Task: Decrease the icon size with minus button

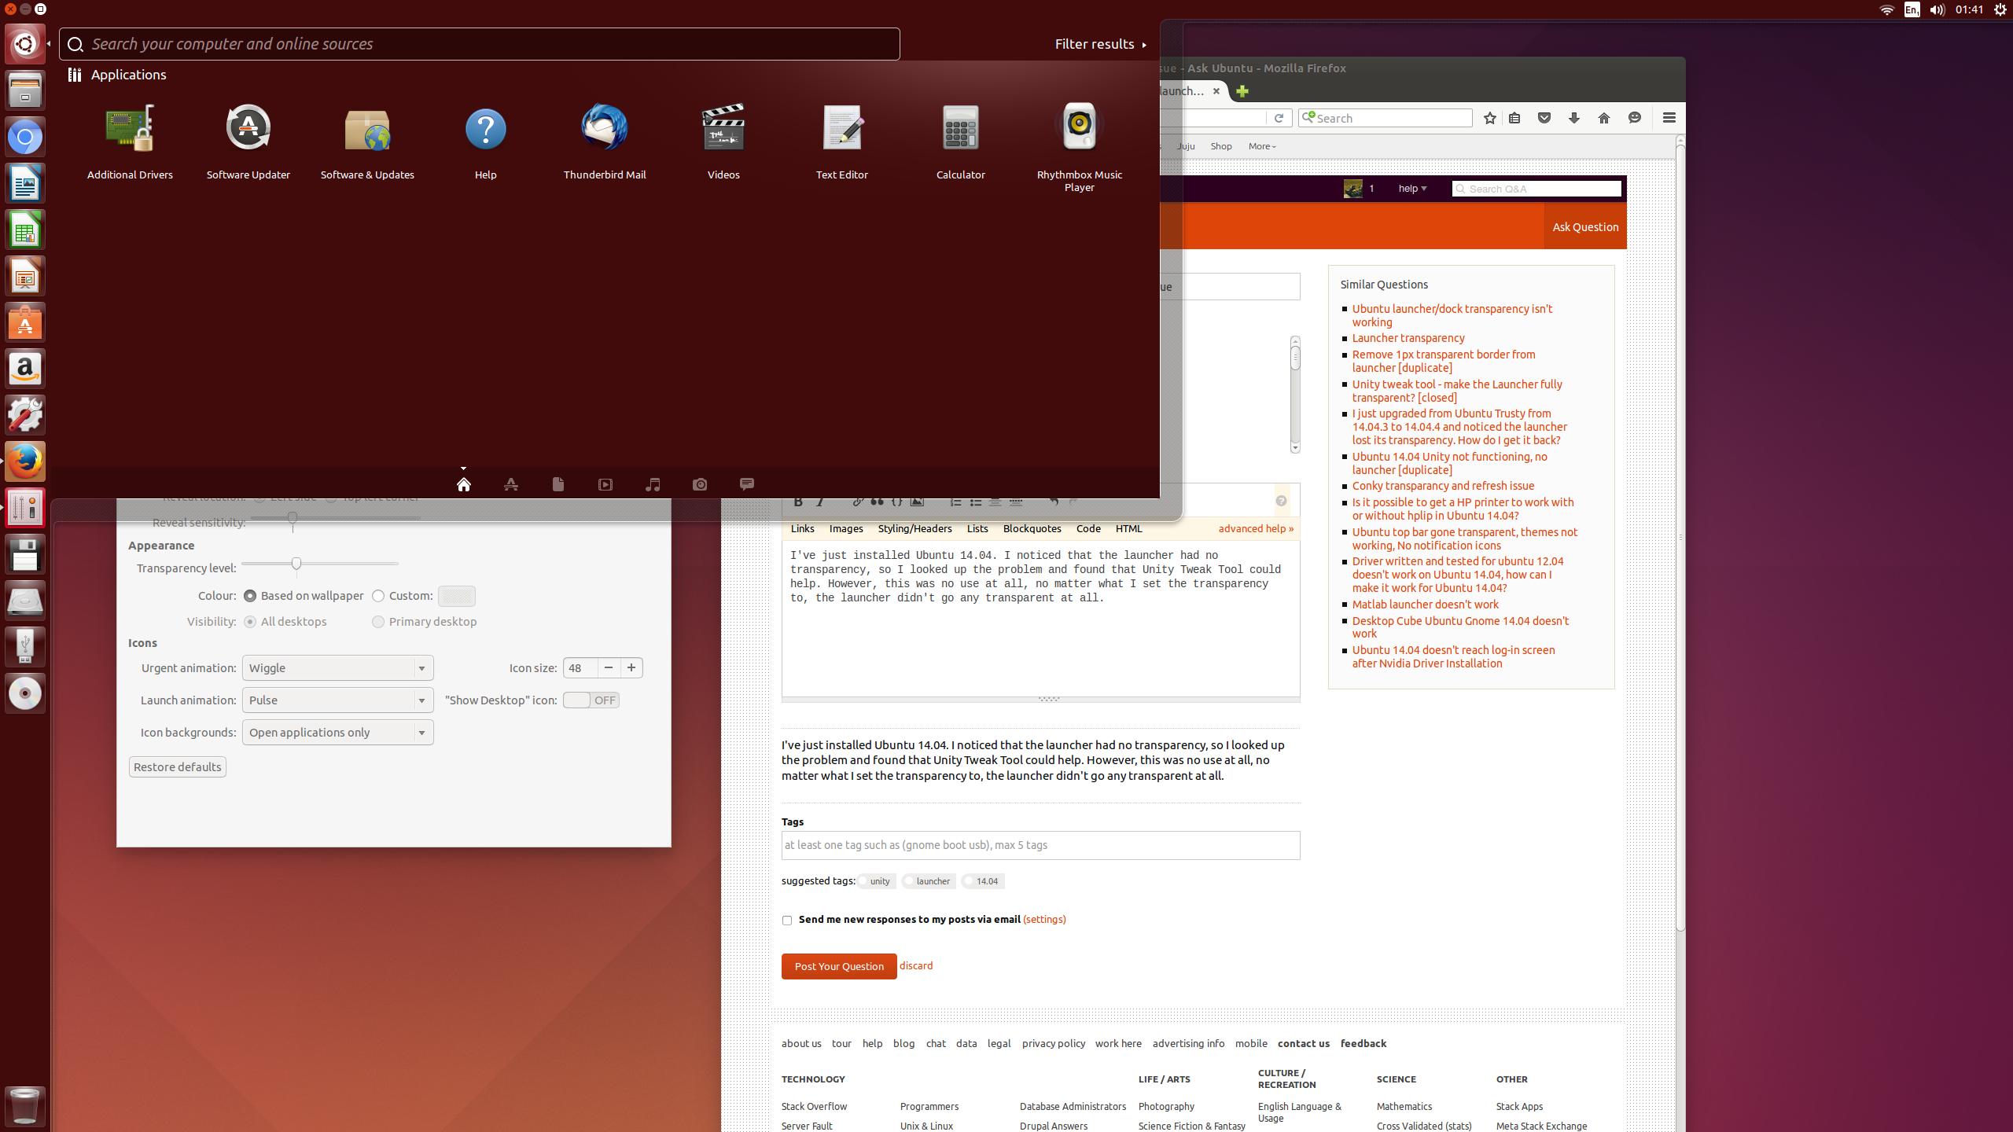Action: tap(608, 668)
